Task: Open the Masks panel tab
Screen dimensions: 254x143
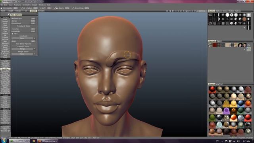Action: [219, 41]
